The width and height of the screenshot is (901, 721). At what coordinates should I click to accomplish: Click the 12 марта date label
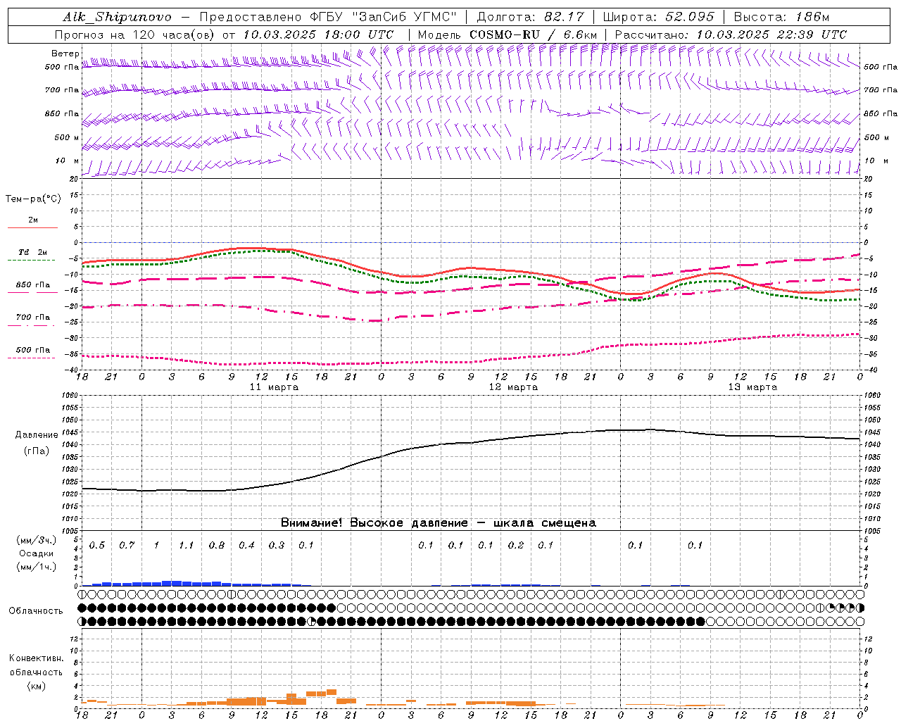click(x=513, y=387)
